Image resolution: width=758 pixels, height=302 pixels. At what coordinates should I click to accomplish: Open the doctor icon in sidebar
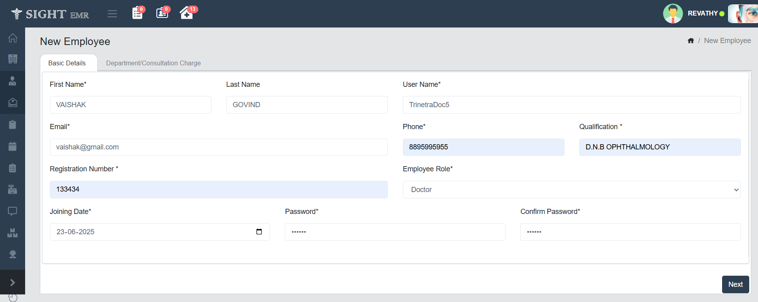pos(13,81)
